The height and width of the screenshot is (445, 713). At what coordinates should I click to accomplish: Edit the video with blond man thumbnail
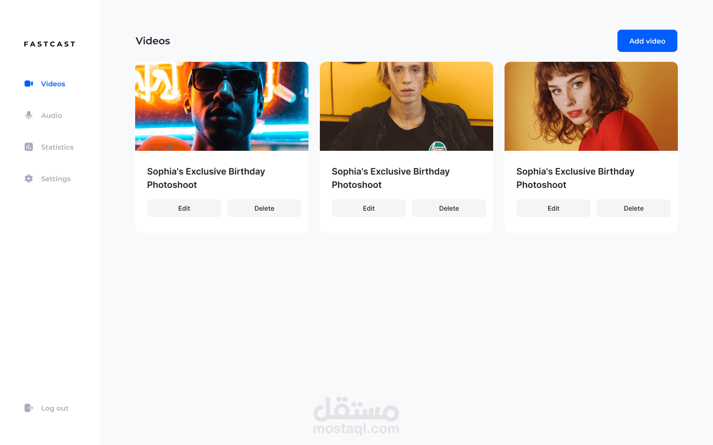(369, 208)
